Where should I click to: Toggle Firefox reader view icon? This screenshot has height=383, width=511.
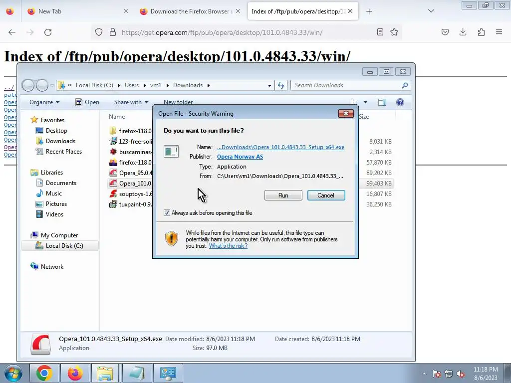[x=380, y=32]
